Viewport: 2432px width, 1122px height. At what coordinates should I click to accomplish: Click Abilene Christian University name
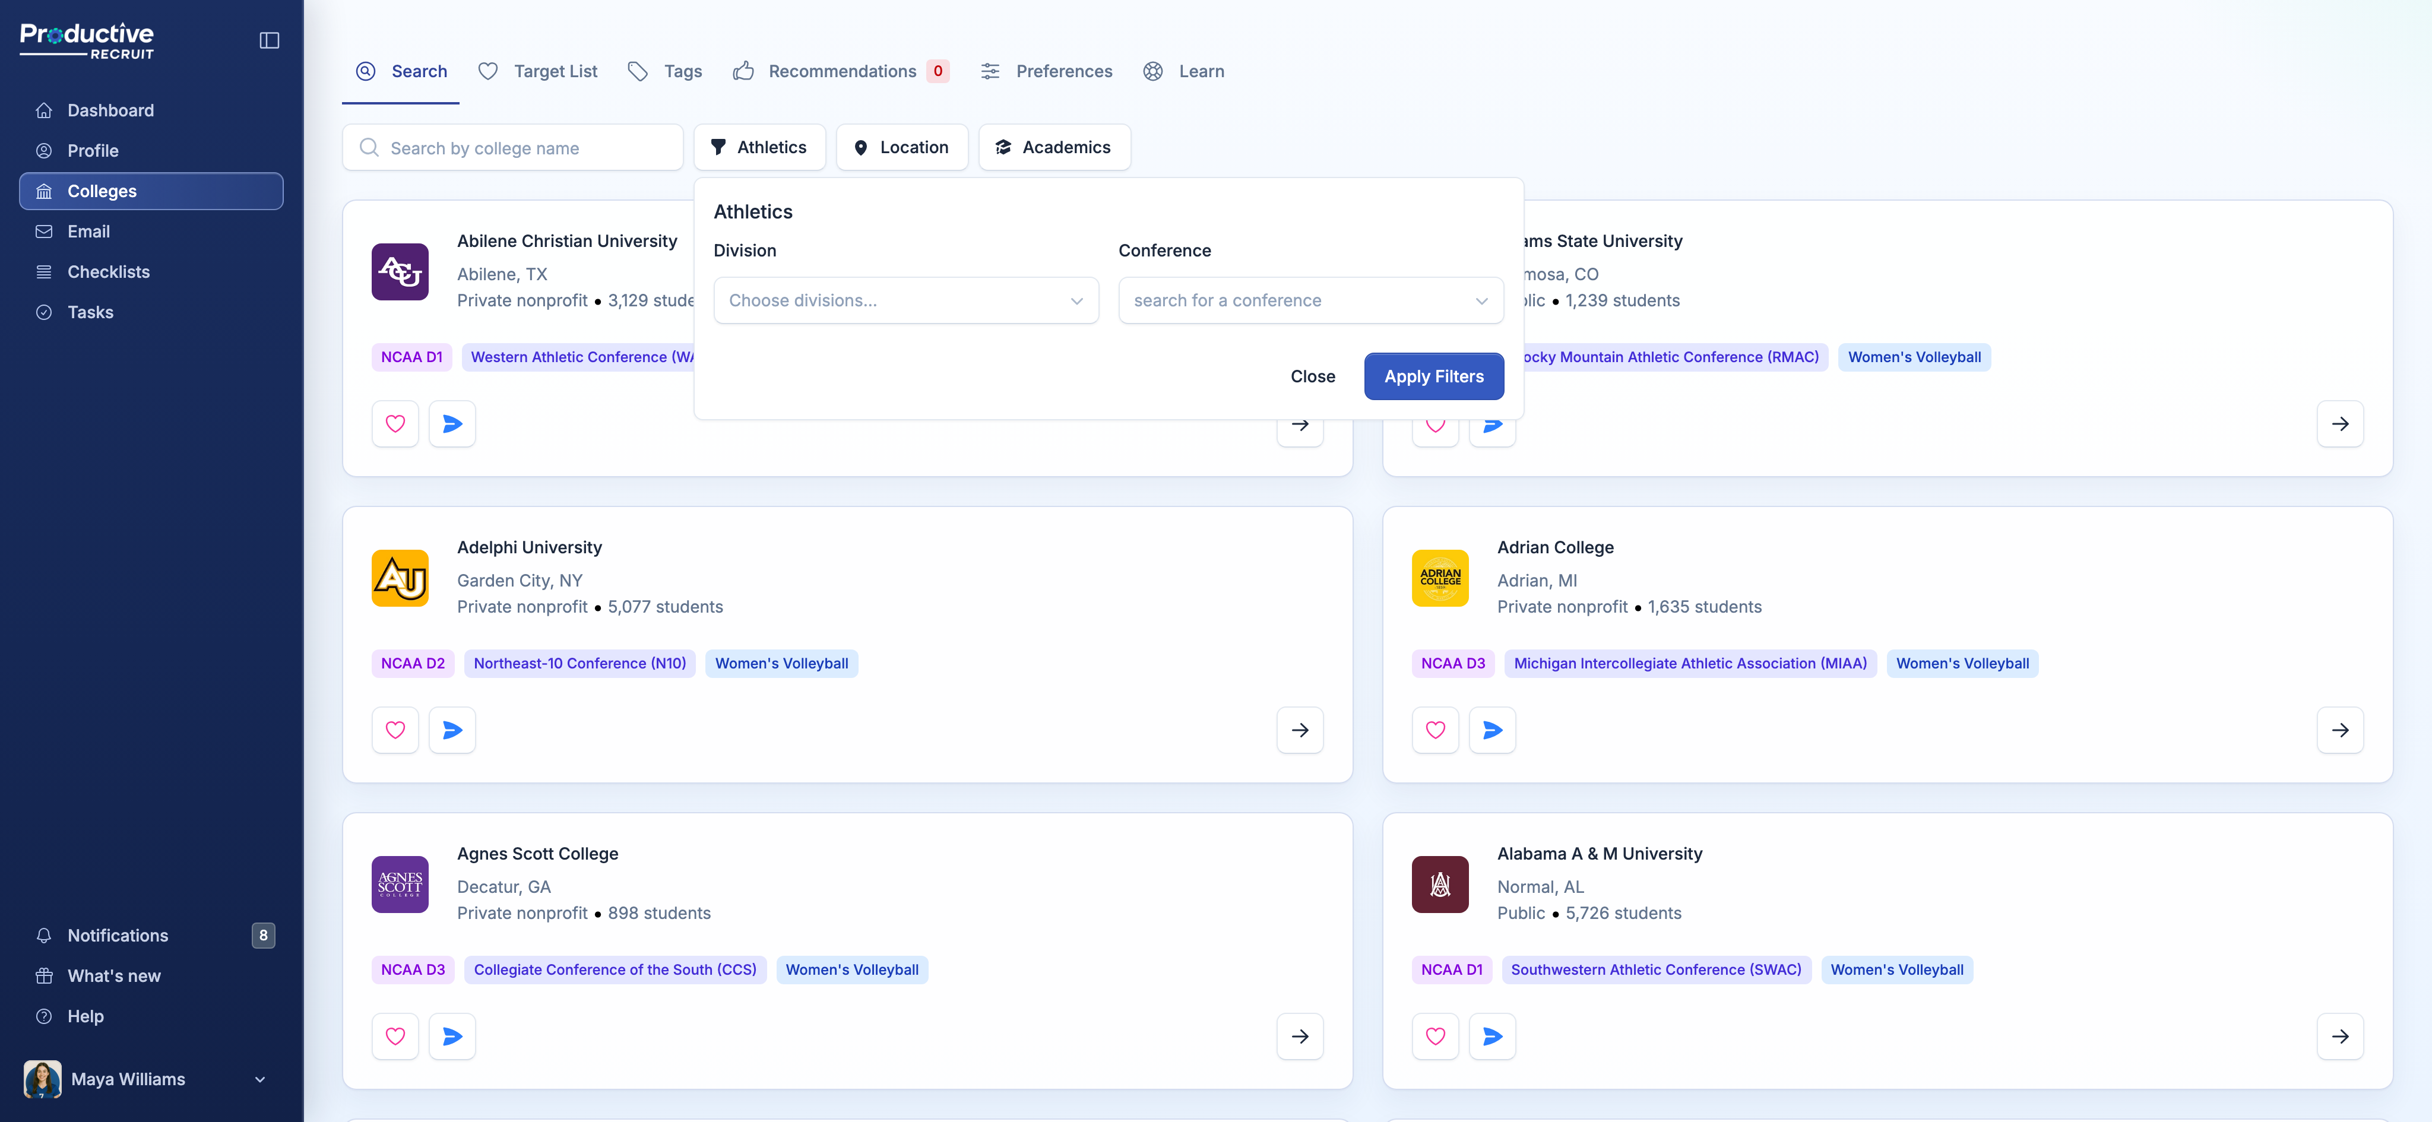pyautogui.click(x=568, y=242)
